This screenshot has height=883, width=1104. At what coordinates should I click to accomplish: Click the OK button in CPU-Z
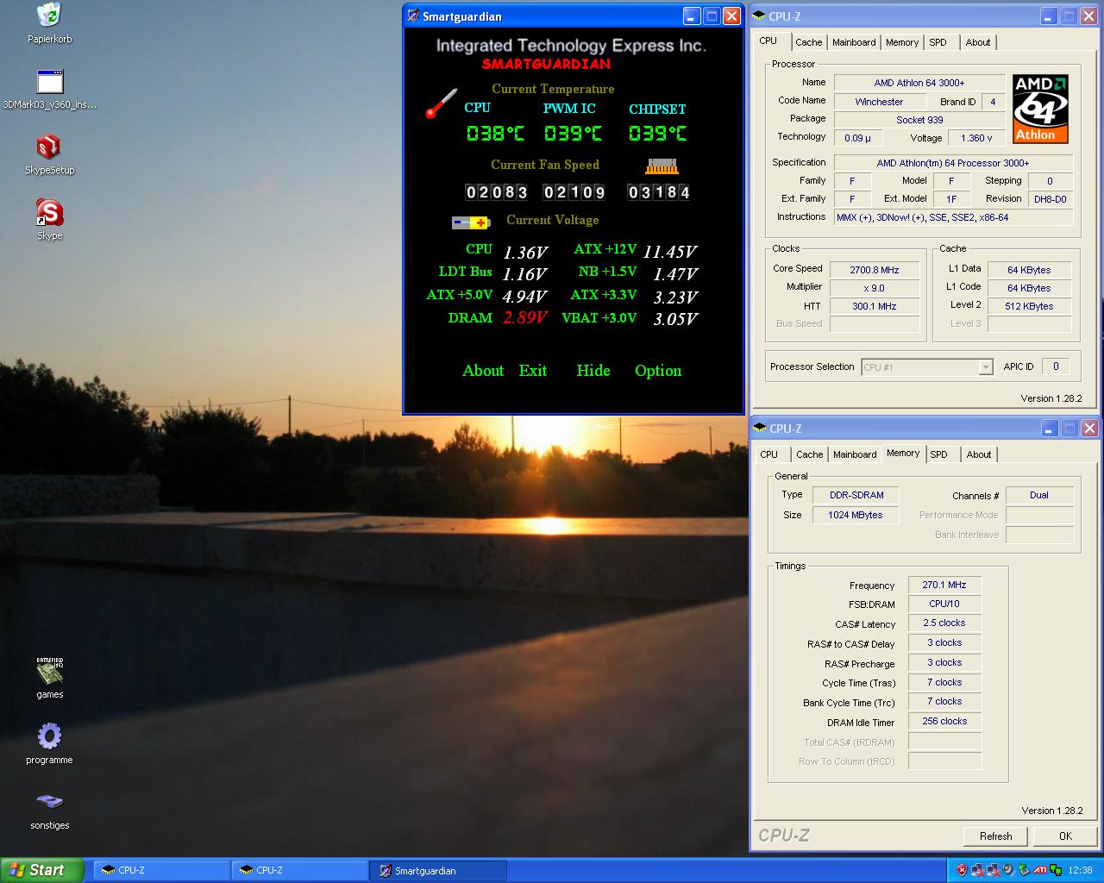1065,836
